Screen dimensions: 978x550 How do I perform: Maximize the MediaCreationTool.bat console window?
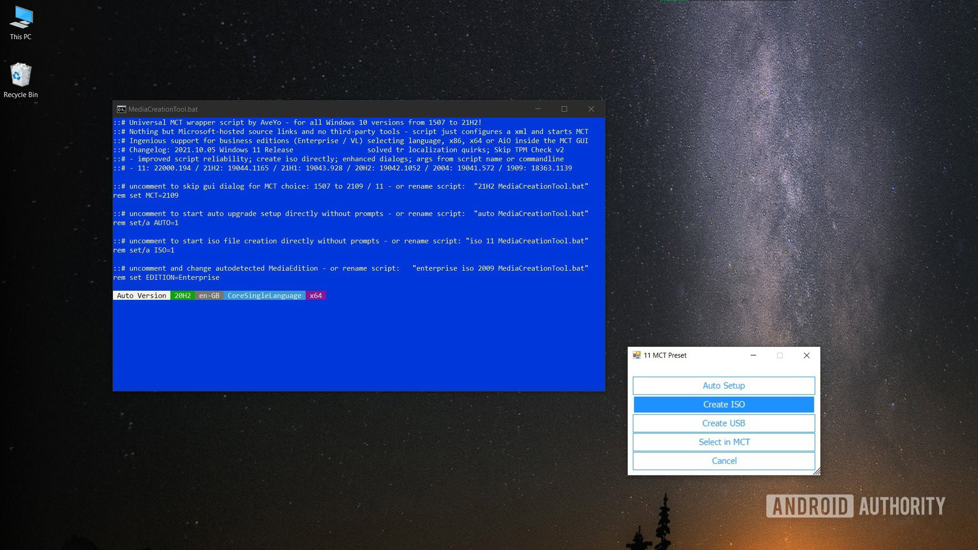tap(564, 109)
